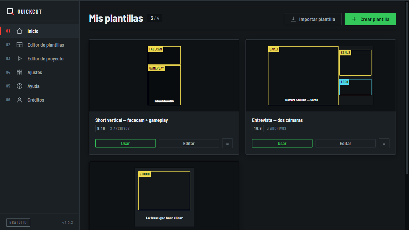This screenshot has width=409, height=230.
Task: Click the green Crear plantilla button
Action: (370, 19)
